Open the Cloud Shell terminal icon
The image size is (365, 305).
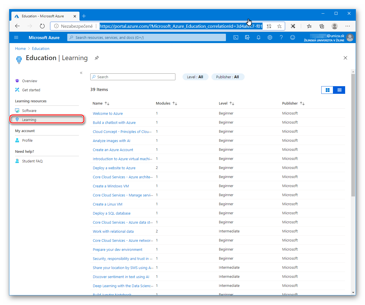pyautogui.click(x=236, y=37)
